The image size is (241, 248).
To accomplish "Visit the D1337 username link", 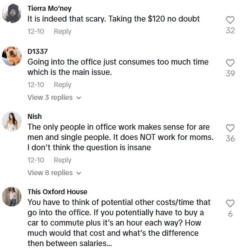I will pyautogui.click(x=38, y=52).
